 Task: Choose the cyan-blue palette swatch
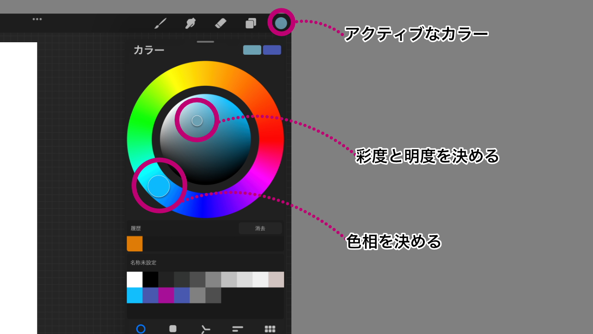[135, 295]
